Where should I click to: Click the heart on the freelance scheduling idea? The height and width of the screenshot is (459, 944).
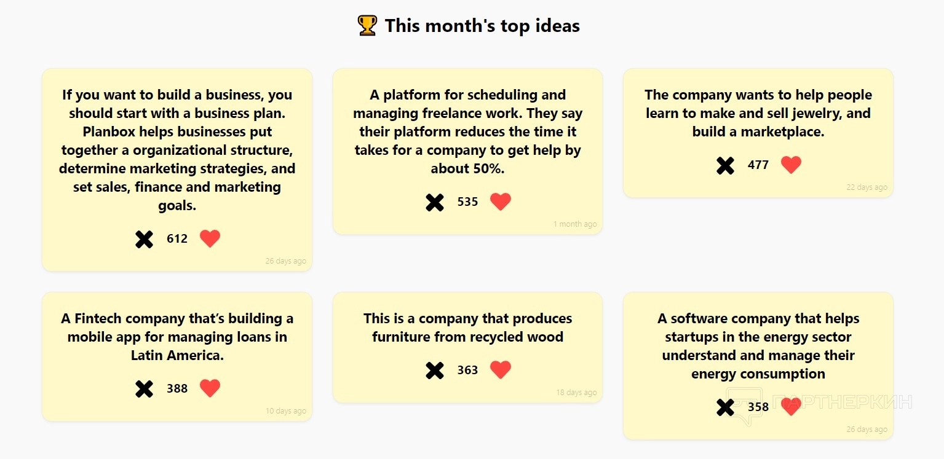click(500, 202)
